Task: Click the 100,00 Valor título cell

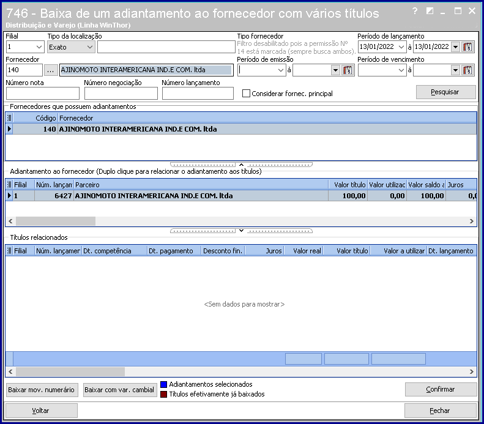Action: click(x=348, y=196)
